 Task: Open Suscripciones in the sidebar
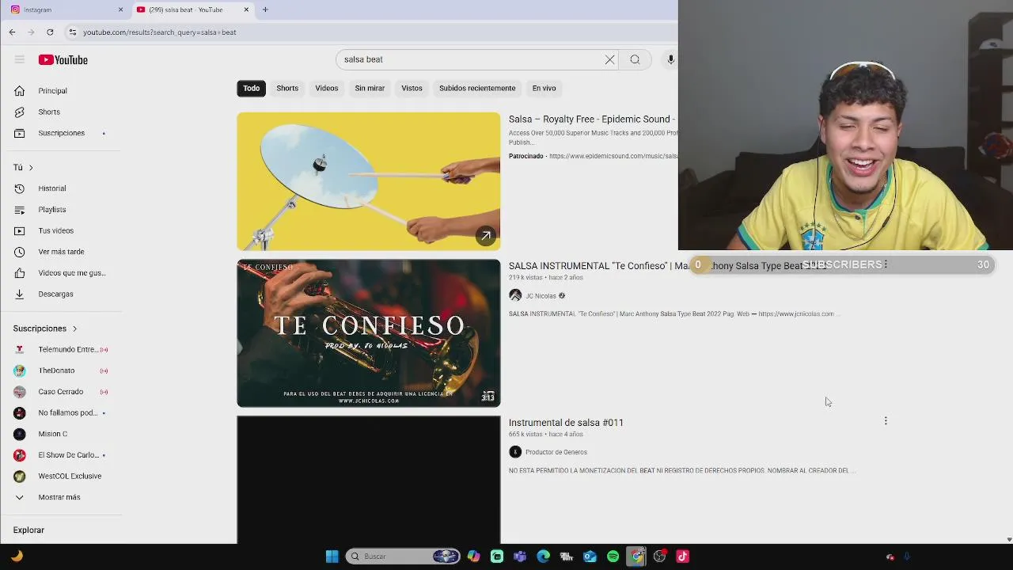[x=62, y=133]
